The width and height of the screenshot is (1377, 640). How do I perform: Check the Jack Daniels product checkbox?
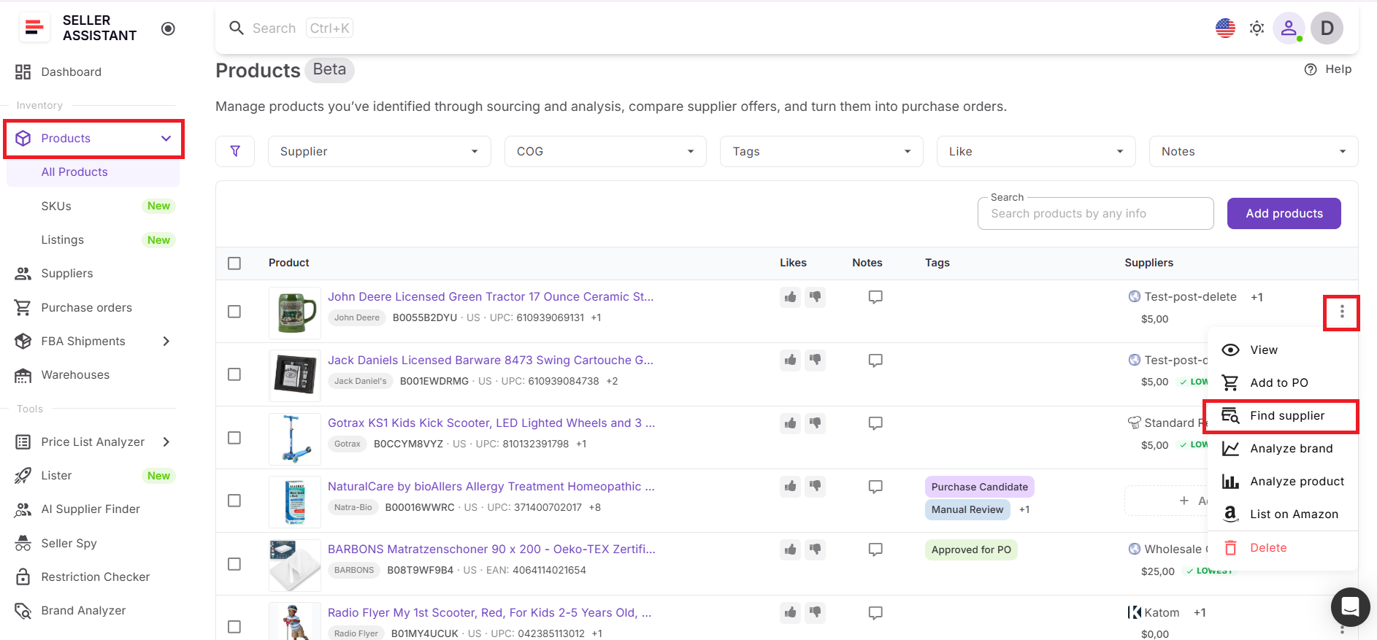click(234, 374)
